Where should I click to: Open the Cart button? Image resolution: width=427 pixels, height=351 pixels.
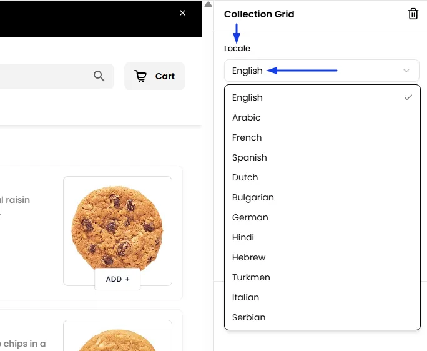pos(155,76)
